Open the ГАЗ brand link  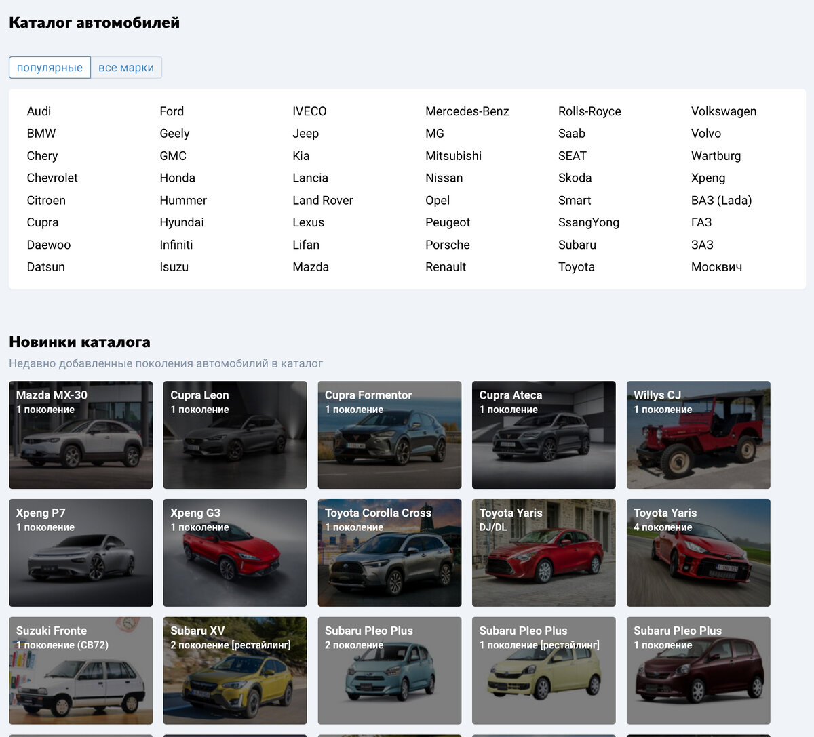(701, 222)
